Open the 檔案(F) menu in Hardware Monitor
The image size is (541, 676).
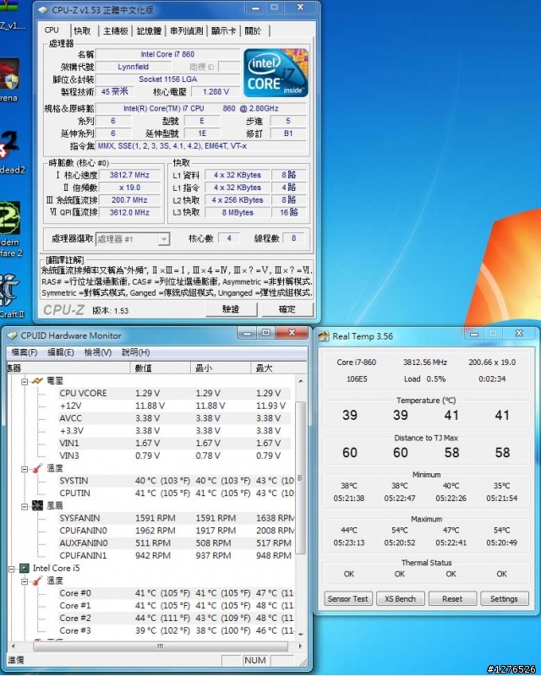pos(25,352)
